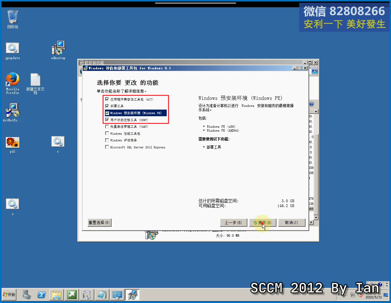
Task: Click the action center flag tray icon
Action: pyautogui.click(x=345, y=295)
